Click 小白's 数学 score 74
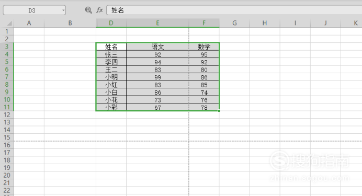The height and width of the screenshot is (196, 362). point(204,92)
